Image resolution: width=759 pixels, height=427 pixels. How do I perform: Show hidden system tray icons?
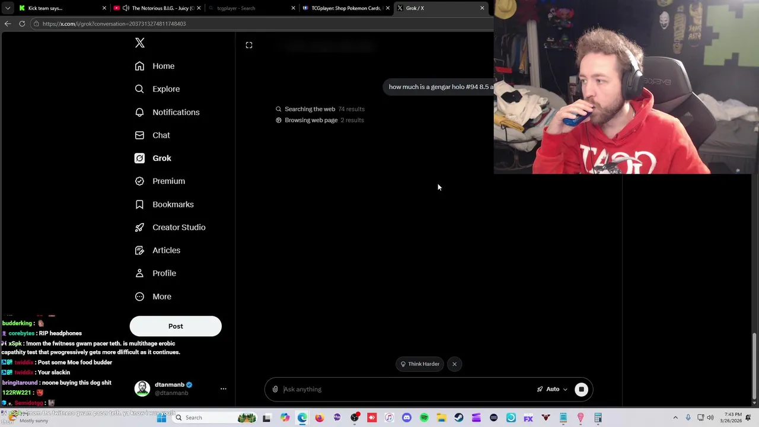[675, 418]
